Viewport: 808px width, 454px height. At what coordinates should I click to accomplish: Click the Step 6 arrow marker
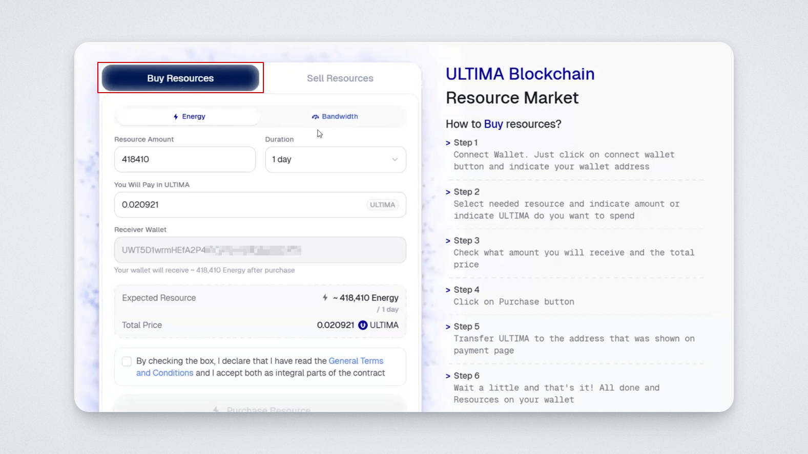click(448, 376)
